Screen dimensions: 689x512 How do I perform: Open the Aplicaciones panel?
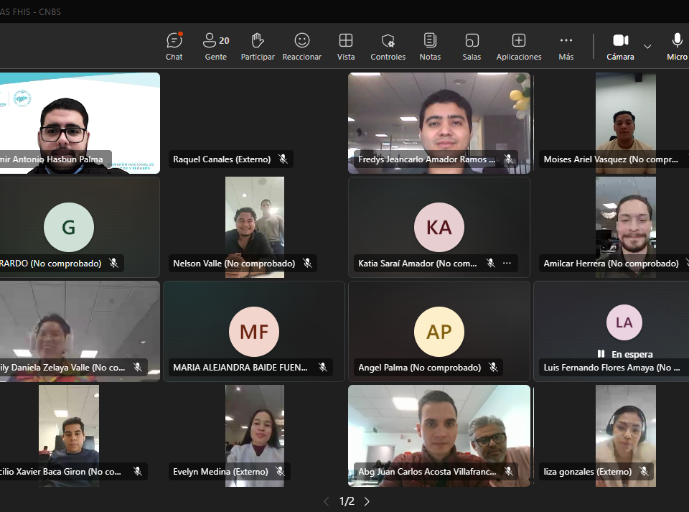click(x=519, y=46)
